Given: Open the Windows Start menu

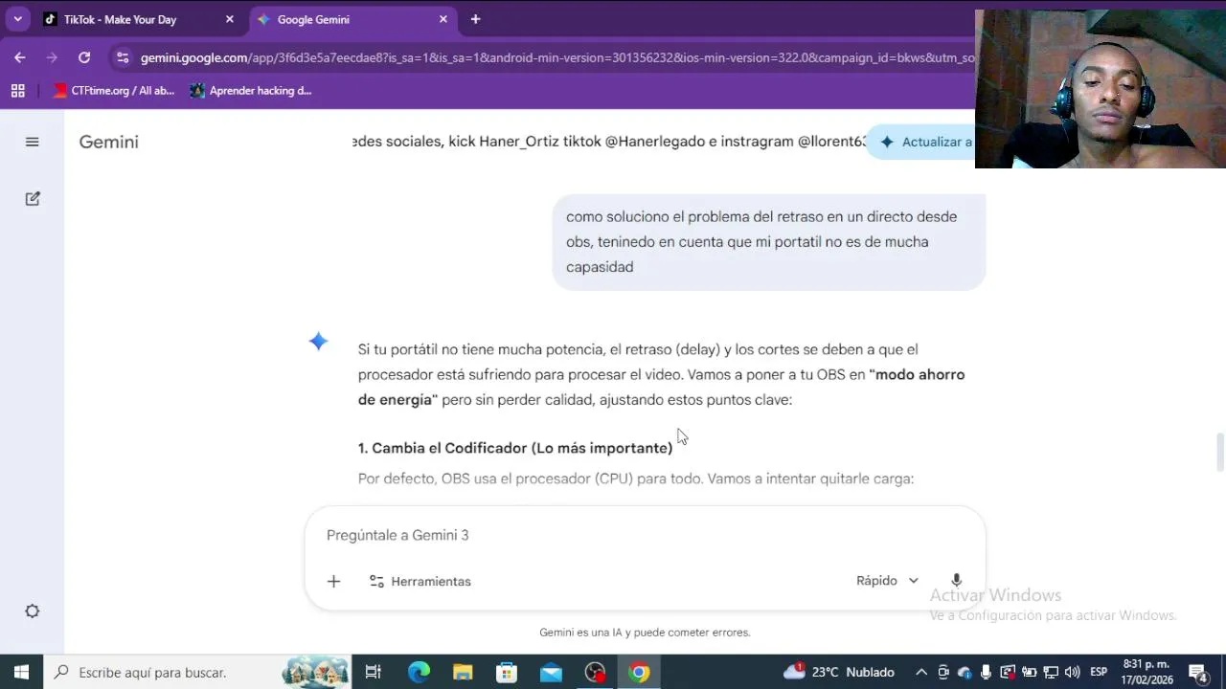Looking at the screenshot, I should click(x=21, y=672).
